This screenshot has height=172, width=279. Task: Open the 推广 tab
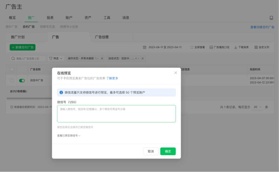click(31, 18)
